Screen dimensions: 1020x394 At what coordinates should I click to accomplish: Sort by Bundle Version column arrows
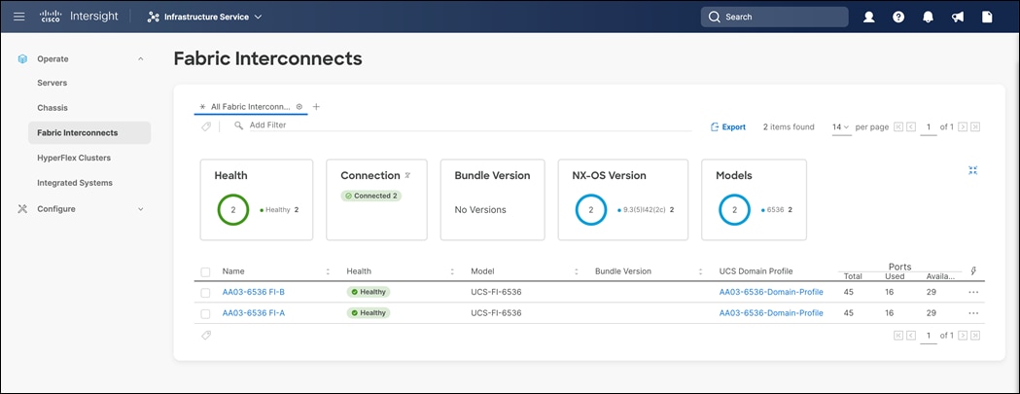[701, 271]
